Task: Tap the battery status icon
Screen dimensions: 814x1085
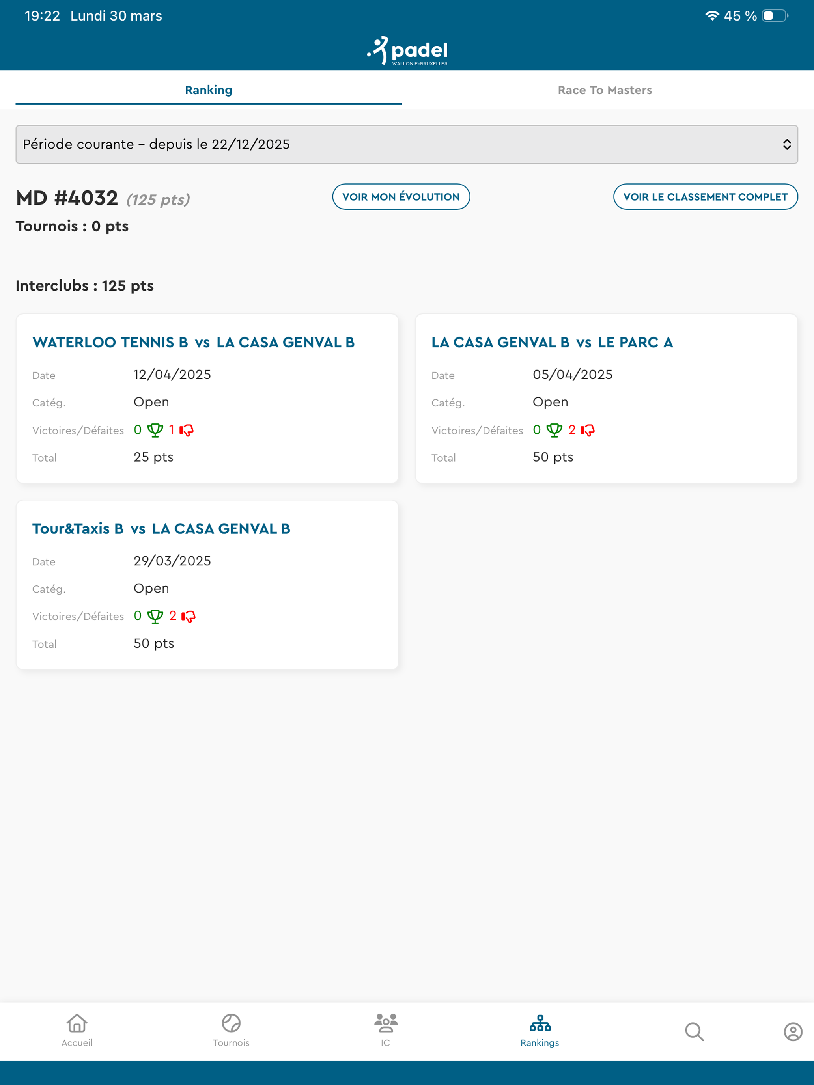Action: 775,16
